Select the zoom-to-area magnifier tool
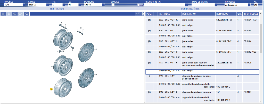 [15, 14]
